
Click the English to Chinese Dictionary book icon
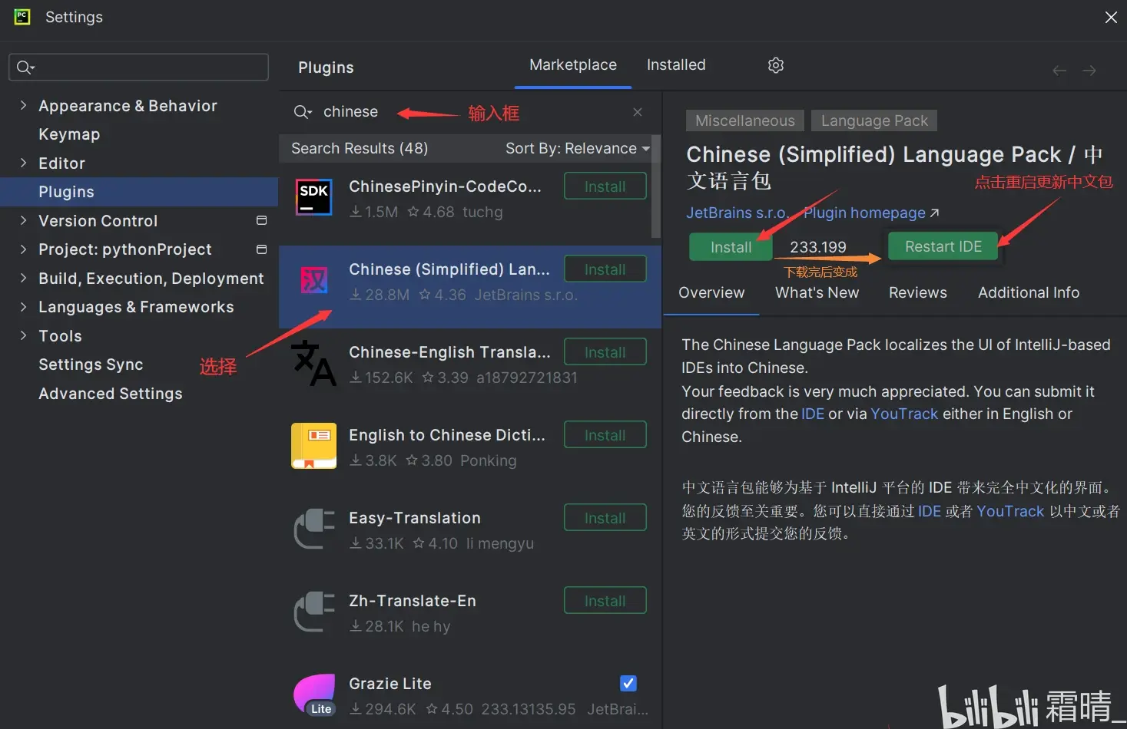(x=313, y=446)
